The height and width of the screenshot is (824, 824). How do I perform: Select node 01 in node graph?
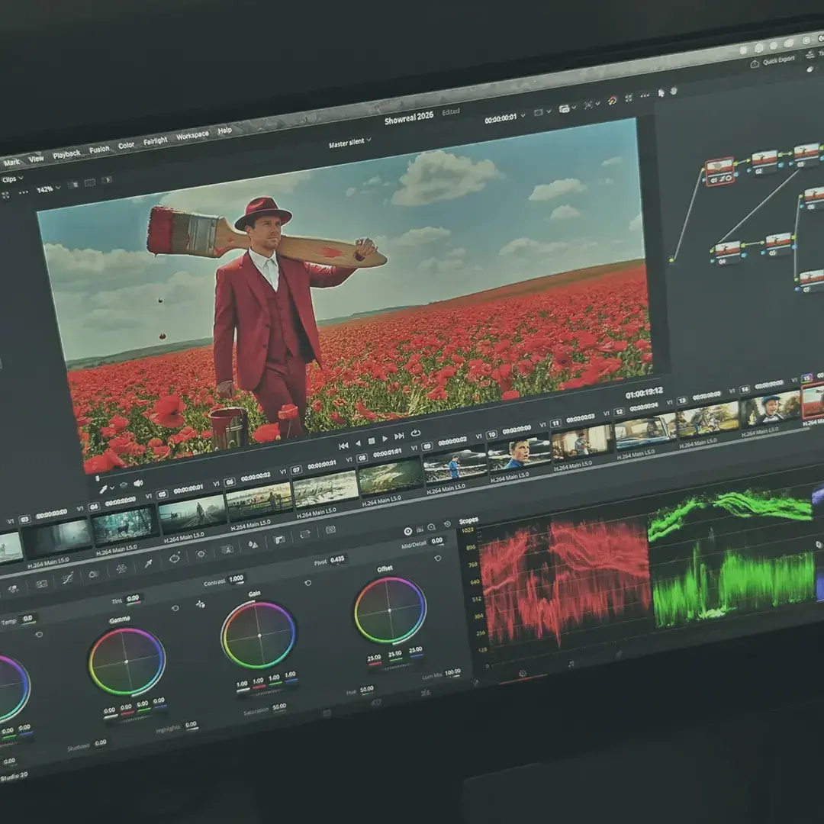[x=720, y=172]
